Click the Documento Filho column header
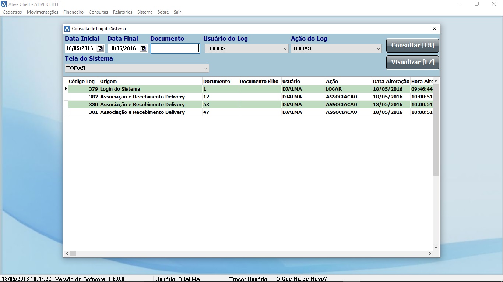Image resolution: width=503 pixels, height=282 pixels. (x=260, y=82)
